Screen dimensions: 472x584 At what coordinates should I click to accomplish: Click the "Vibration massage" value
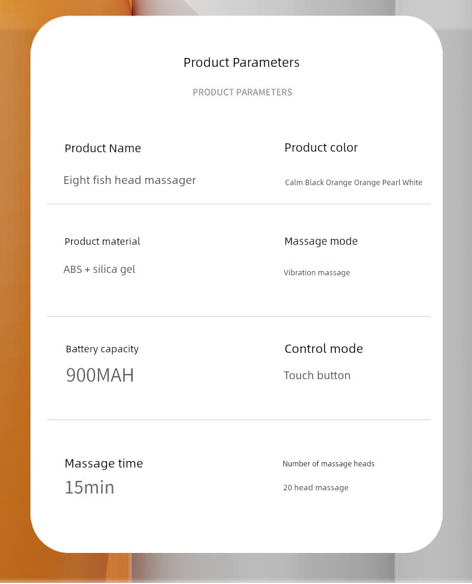(x=317, y=273)
